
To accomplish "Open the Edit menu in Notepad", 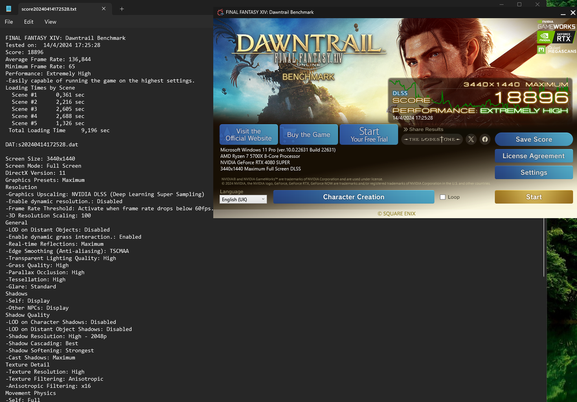I will pyautogui.click(x=29, y=22).
